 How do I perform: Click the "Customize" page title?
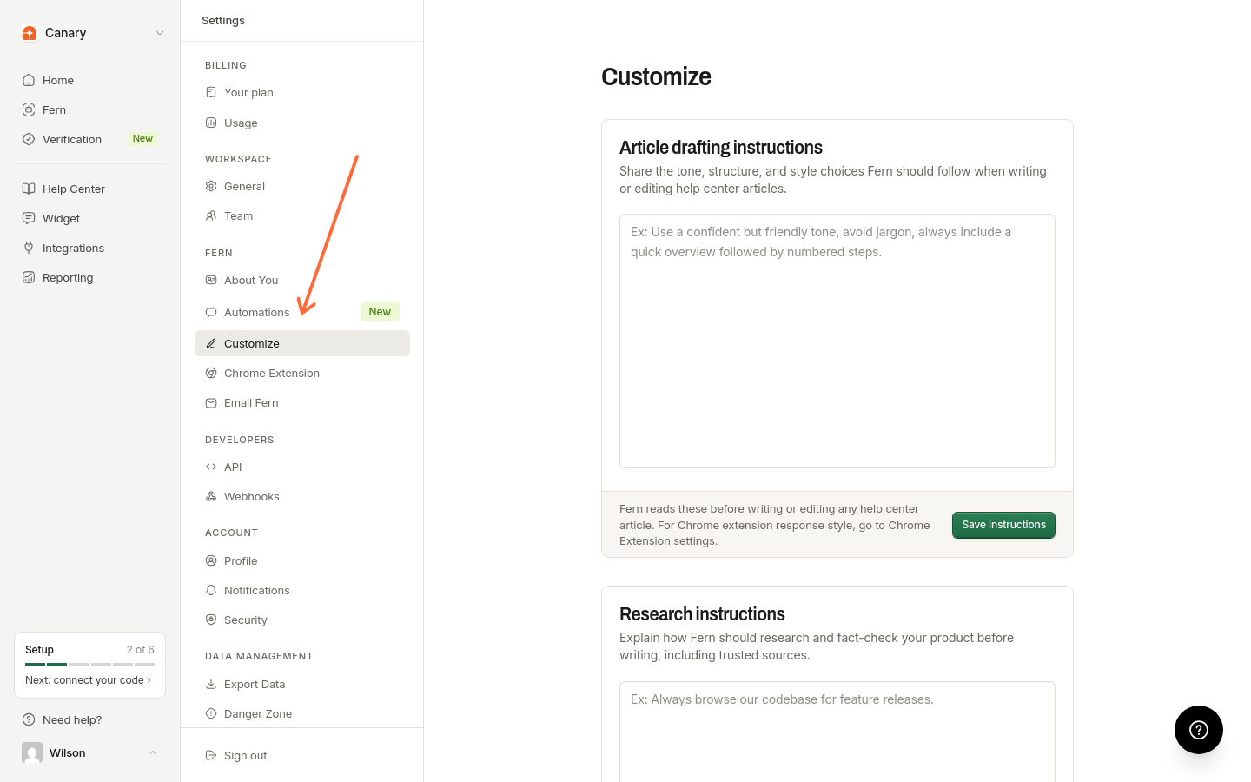(656, 76)
